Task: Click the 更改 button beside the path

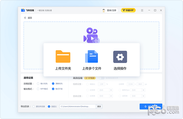Action: click(99, 107)
